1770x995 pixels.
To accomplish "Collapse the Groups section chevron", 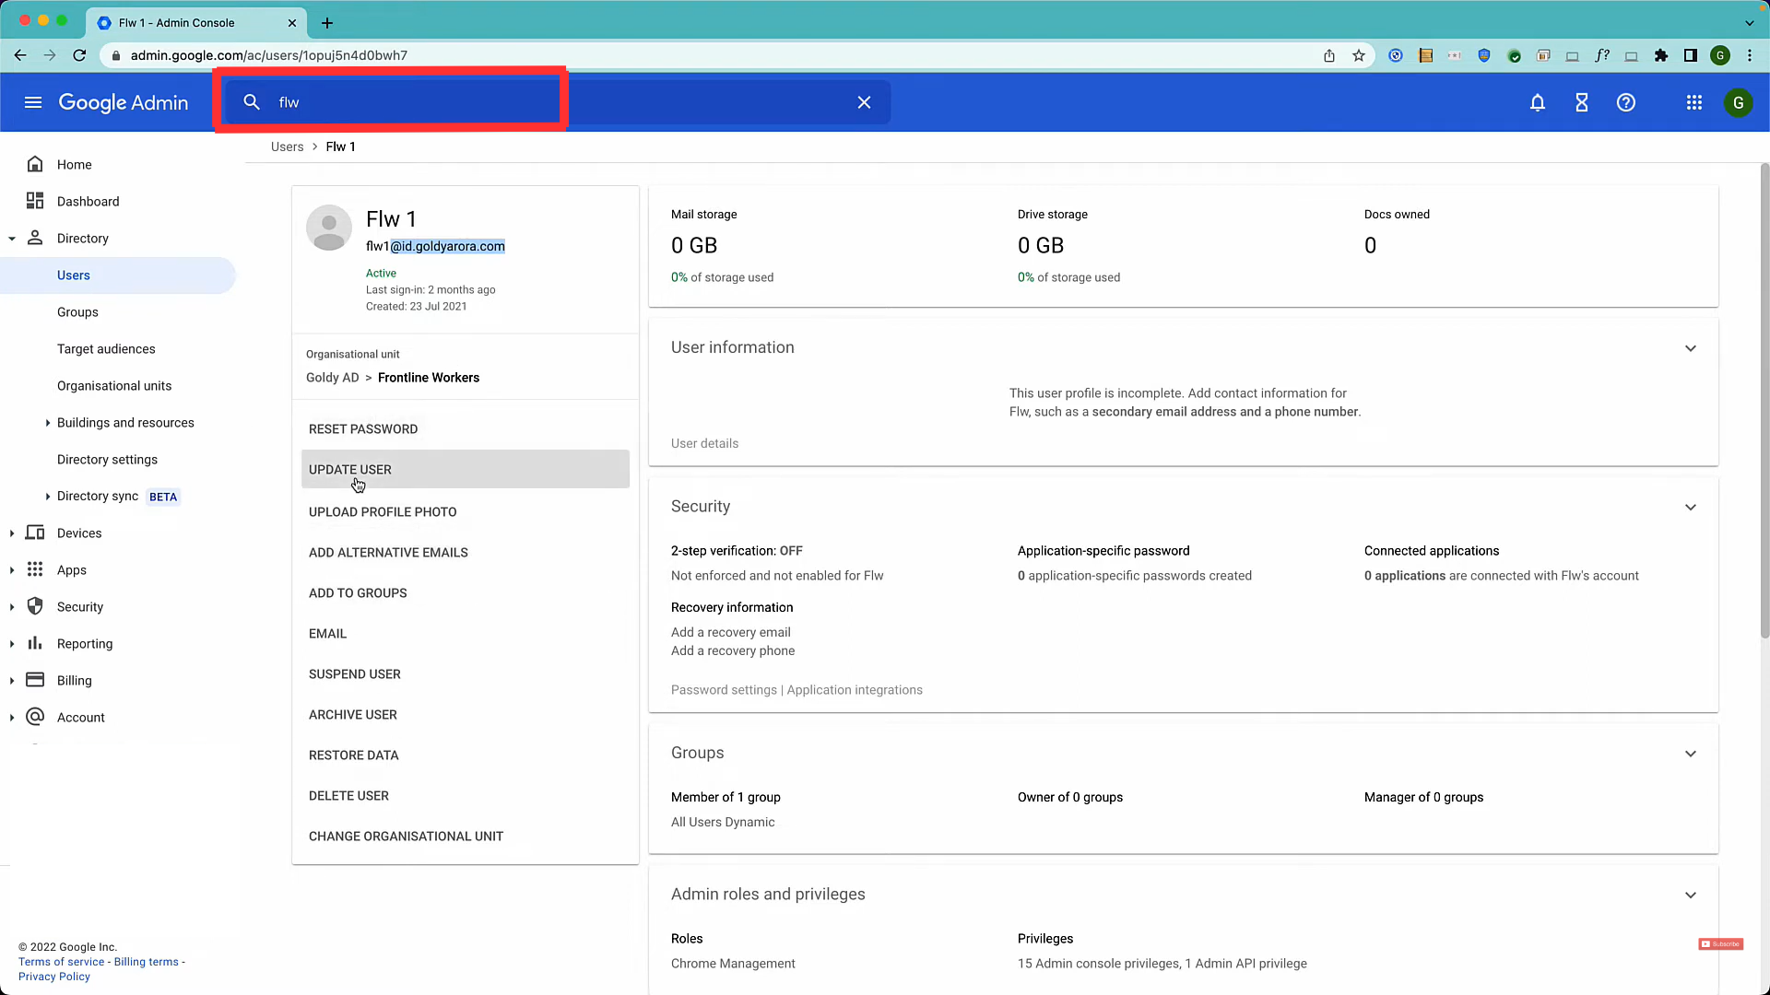I will point(1690,754).
